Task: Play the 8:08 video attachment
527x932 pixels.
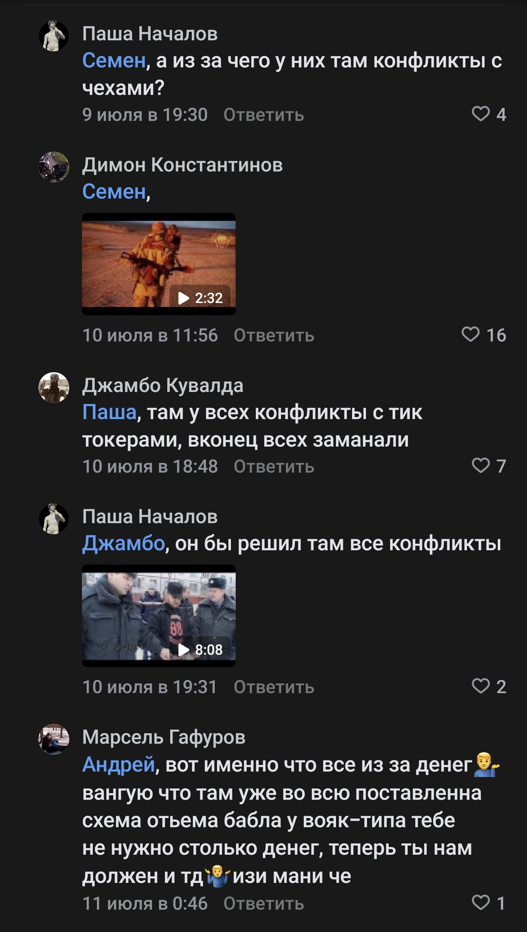Action: point(159,615)
